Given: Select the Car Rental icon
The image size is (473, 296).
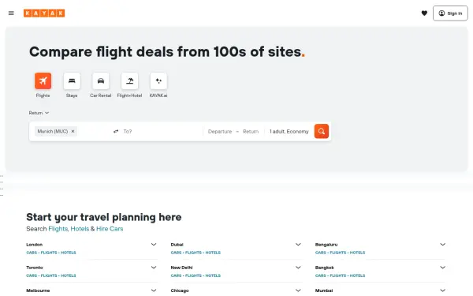Looking at the screenshot, I should [x=101, y=81].
